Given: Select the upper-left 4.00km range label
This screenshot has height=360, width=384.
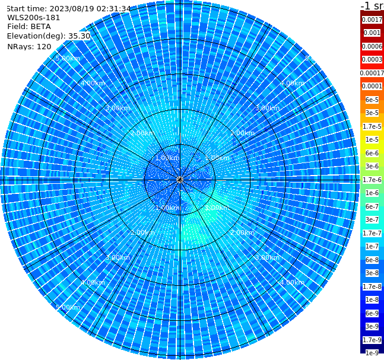Looking at the screenshot, I should coord(93,83).
